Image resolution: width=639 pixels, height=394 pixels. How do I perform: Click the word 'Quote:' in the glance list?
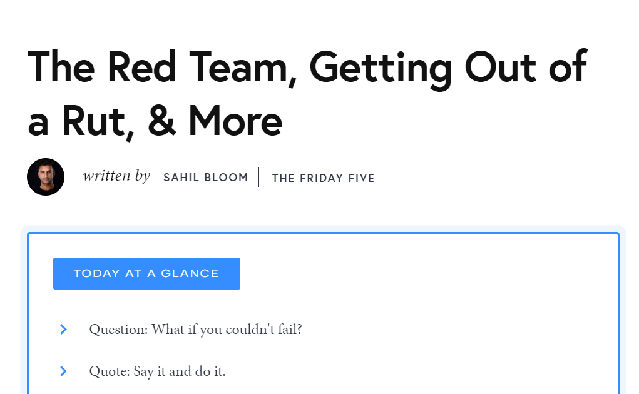point(110,371)
